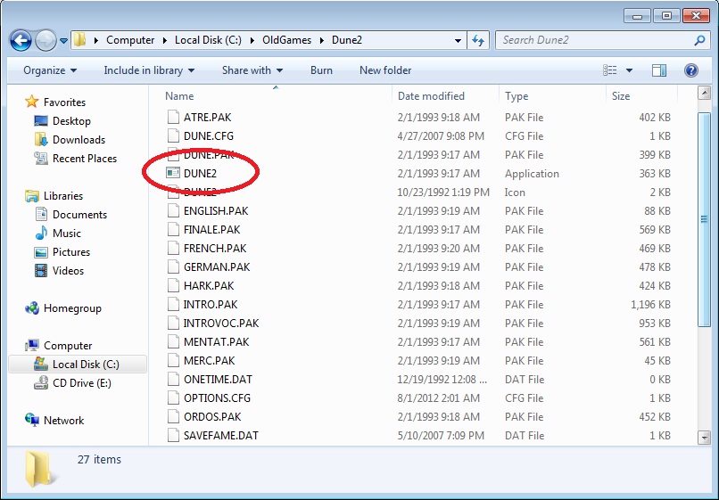Open the Music library
This screenshot has width=719, height=500.
pyautogui.click(x=58, y=234)
